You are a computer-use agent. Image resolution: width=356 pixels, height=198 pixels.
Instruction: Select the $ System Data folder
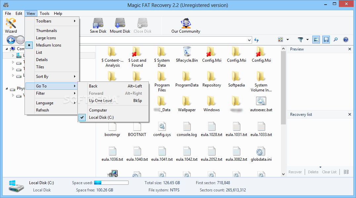pyautogui.click(x=162, y=57)
